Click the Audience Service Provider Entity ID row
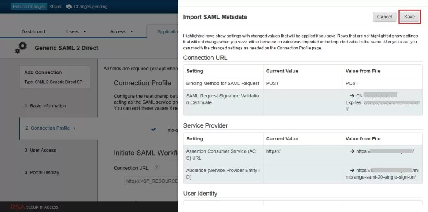This screenshot has width=428, height=212. tap(303, 174)
